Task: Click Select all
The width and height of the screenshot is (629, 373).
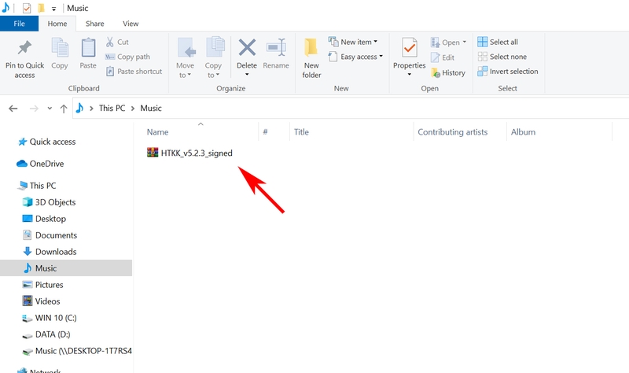Action: click(498, 42)
